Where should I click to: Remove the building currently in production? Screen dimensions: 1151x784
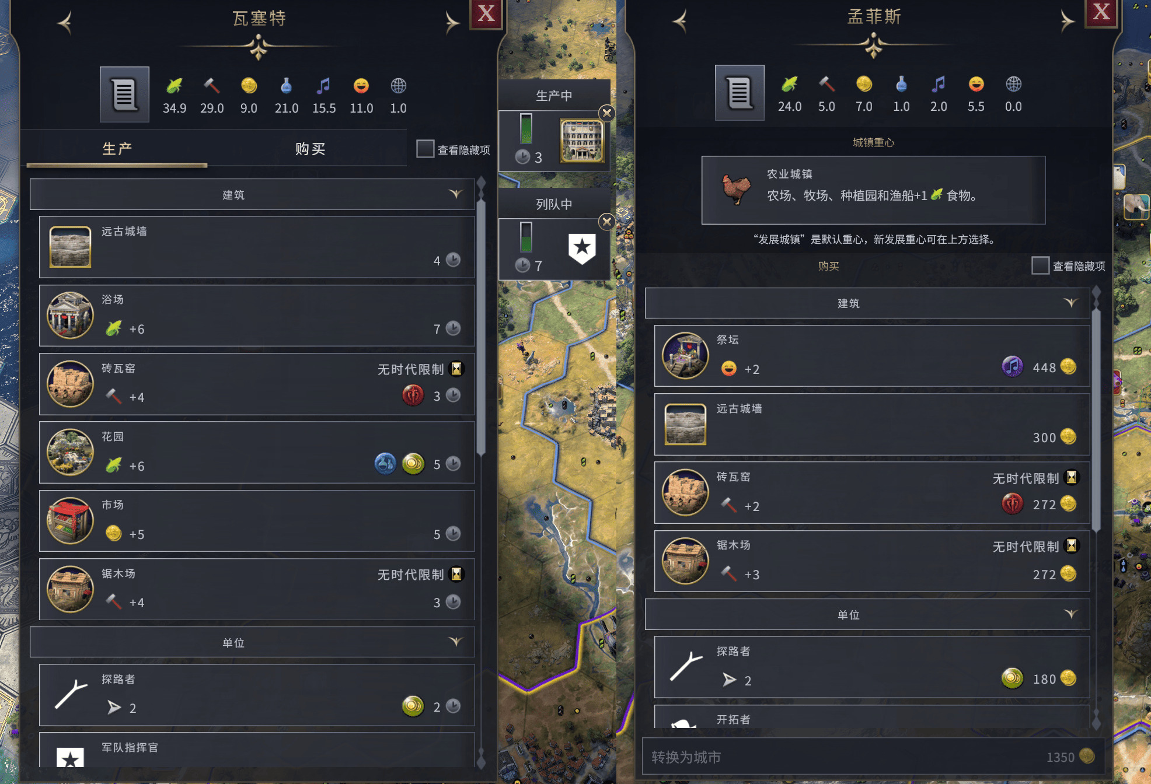point(607,113)
